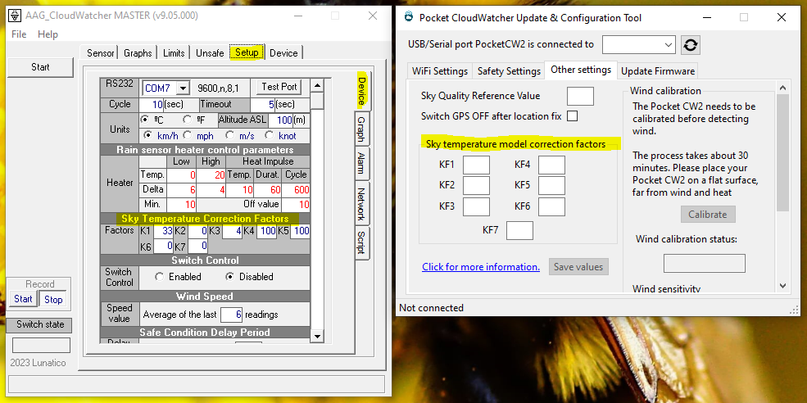Open the File menu
The image size is (807, 403).
click(19, 34)
